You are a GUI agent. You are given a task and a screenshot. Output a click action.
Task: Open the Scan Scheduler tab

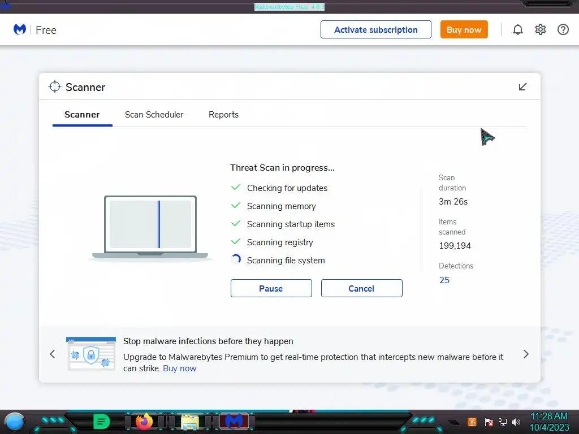point(154,115)
